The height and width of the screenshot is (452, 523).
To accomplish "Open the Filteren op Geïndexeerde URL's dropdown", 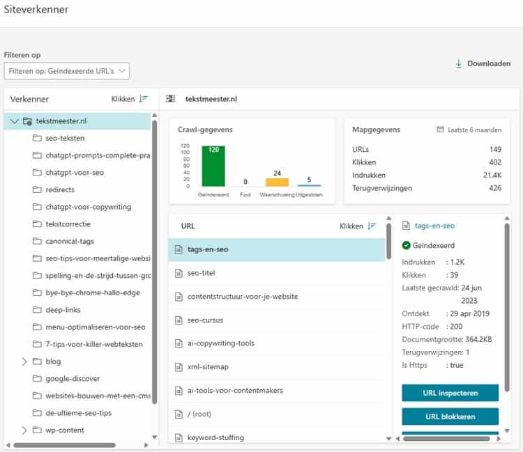I will tap(67, 71).
